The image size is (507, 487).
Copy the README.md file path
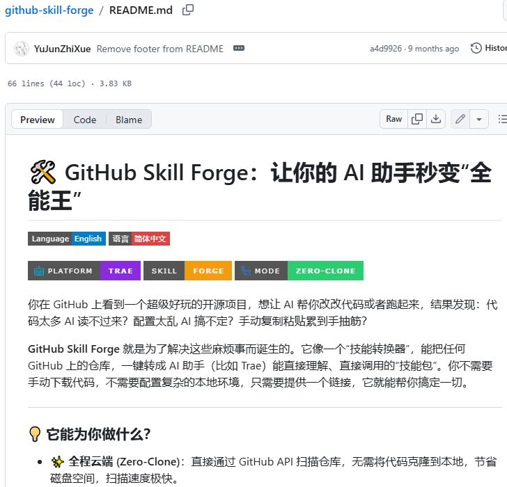(188, 10)
